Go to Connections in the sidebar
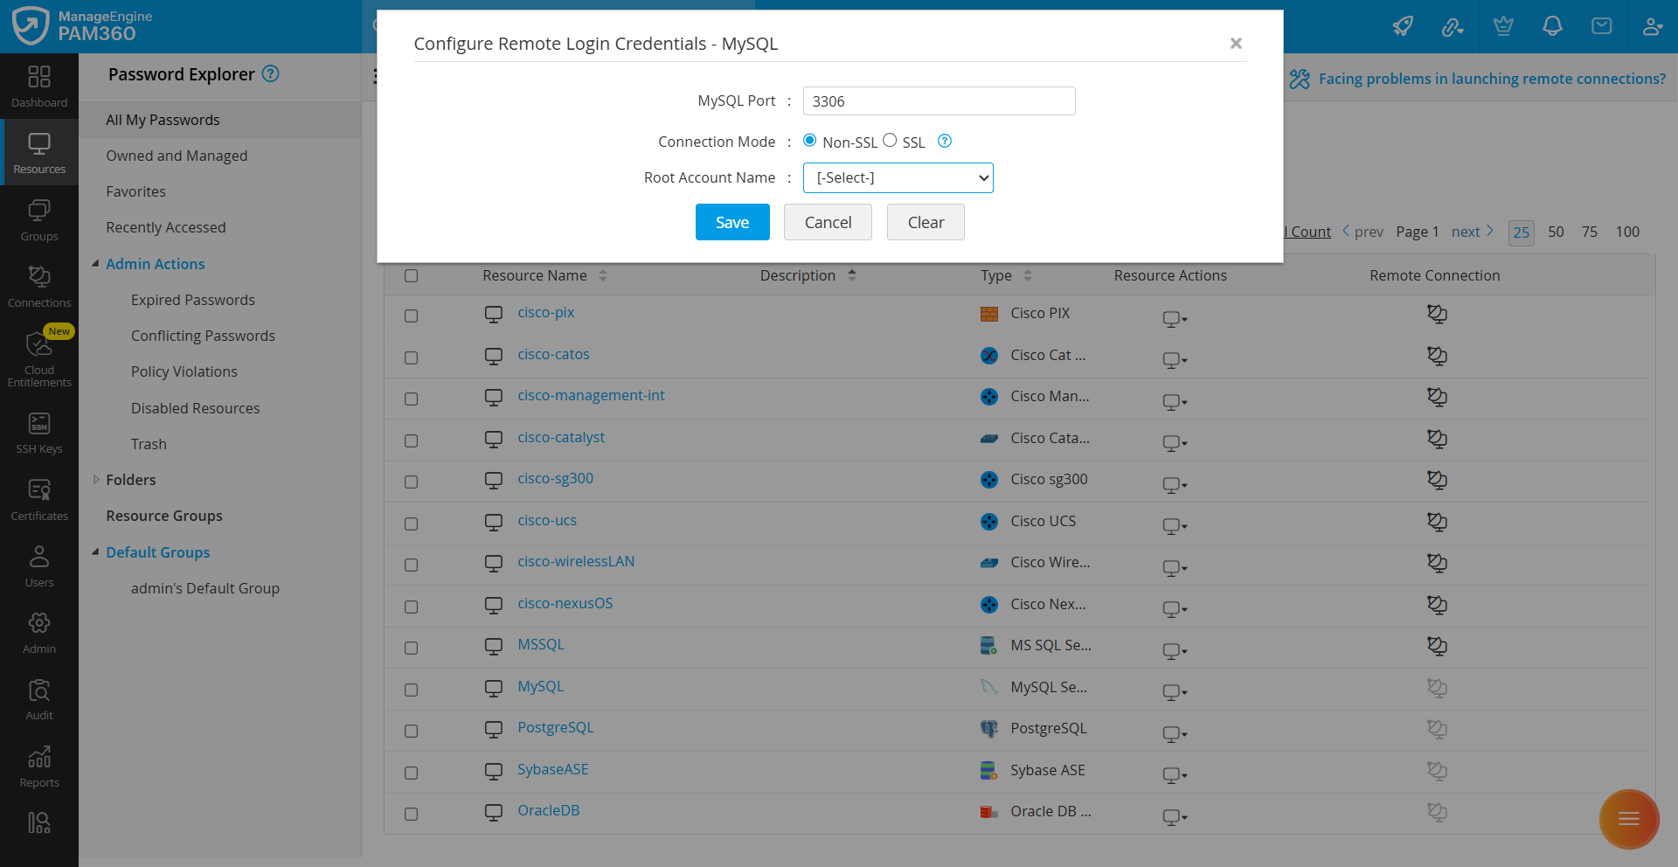The width and height of the screenshot is (1678, 867). point(39,287)
